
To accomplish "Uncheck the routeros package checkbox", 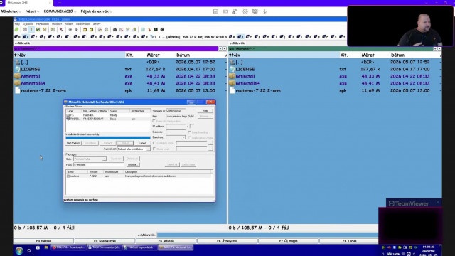I will coord(68,176).
